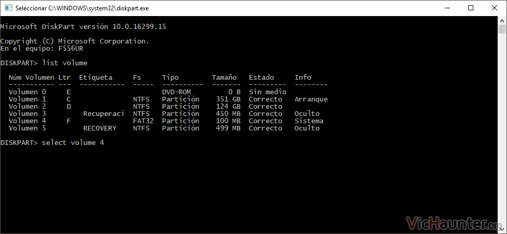
Task: Click 'Volumen 3' row label
Action: (27, 114)
